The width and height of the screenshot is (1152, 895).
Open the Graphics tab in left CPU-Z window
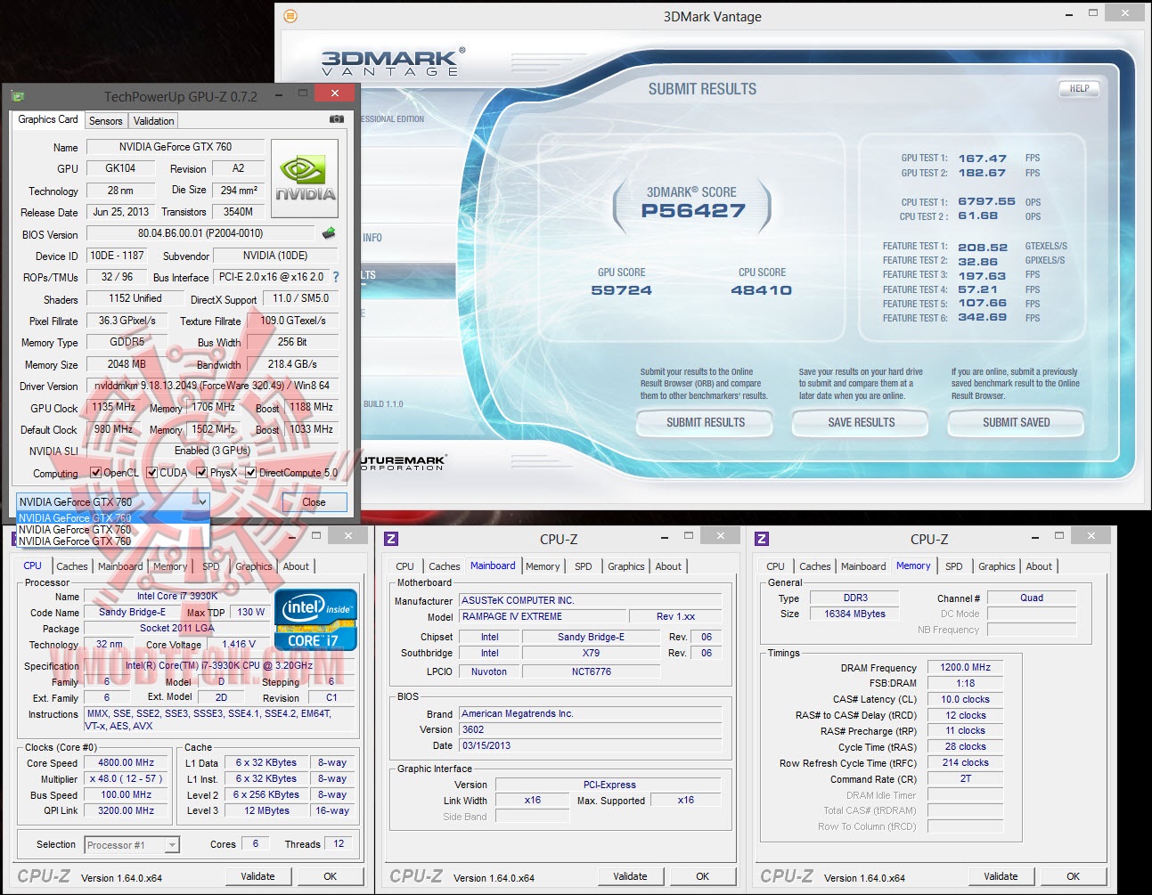click(x=253, y=566)
